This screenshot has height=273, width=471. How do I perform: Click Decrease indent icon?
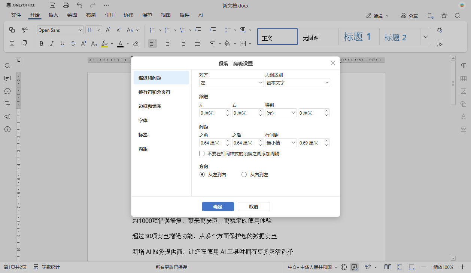[198, 30]
